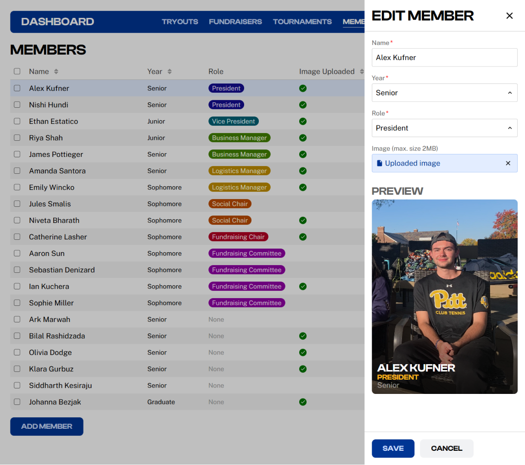The width and height of the screenshot is (525, 465).
Task: Click Klara Gurbuz's image uploaded checkmark
Action: tap(303, 369)
